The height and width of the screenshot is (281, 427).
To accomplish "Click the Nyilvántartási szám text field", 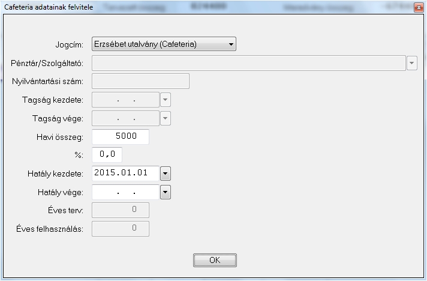I will point(140,81).
